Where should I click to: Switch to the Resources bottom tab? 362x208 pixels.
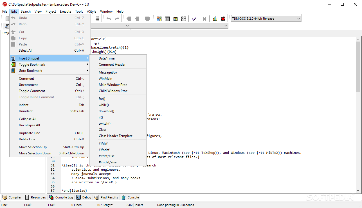point(35,197)
